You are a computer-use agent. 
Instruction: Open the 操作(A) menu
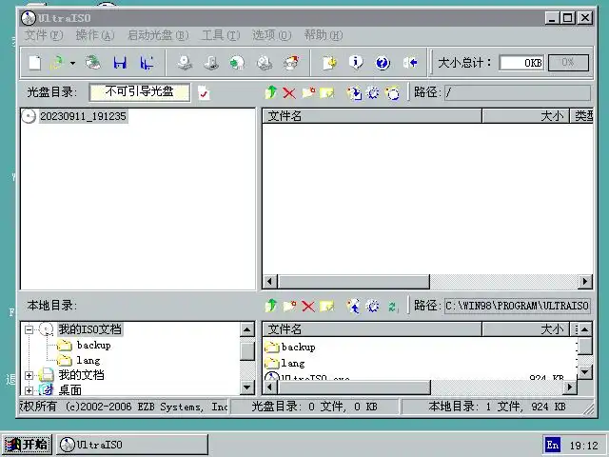point(95,35)
